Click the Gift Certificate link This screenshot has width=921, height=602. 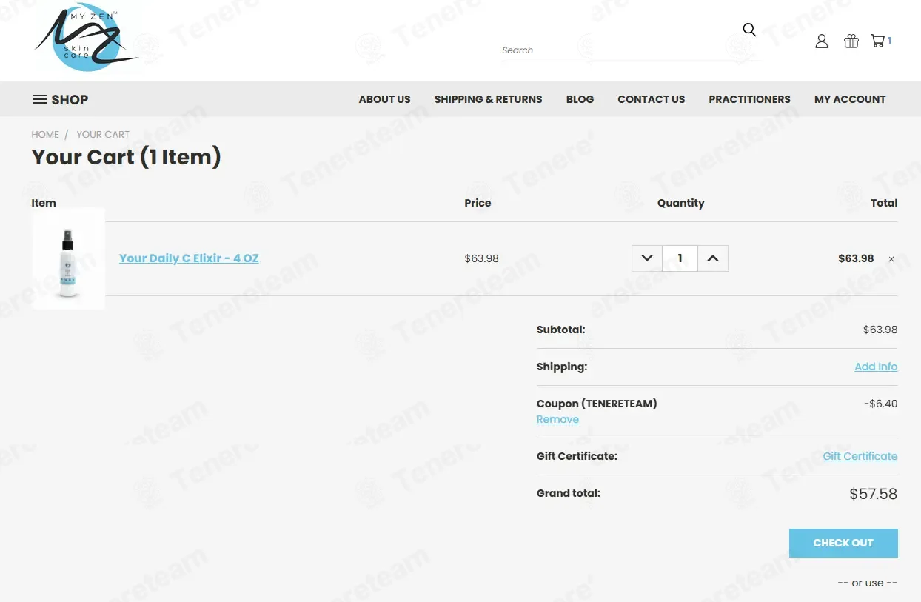click(x=860, y=456)
